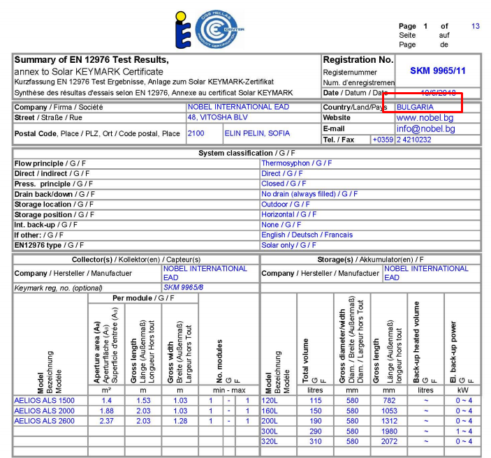Select No drain (always filled) value
The height and width of the screenshot is (458, 491).
309,194
